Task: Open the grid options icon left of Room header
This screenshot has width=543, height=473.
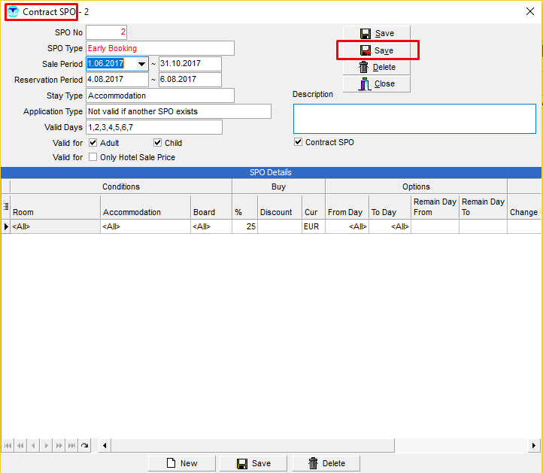Action: [x=6, y=205]
